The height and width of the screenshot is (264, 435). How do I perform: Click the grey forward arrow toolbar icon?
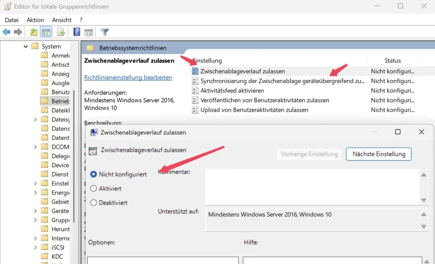18,32
